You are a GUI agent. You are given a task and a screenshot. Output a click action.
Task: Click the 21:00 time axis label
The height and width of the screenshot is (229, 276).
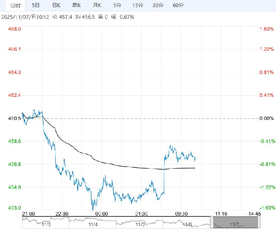click(x=29, y=213)
